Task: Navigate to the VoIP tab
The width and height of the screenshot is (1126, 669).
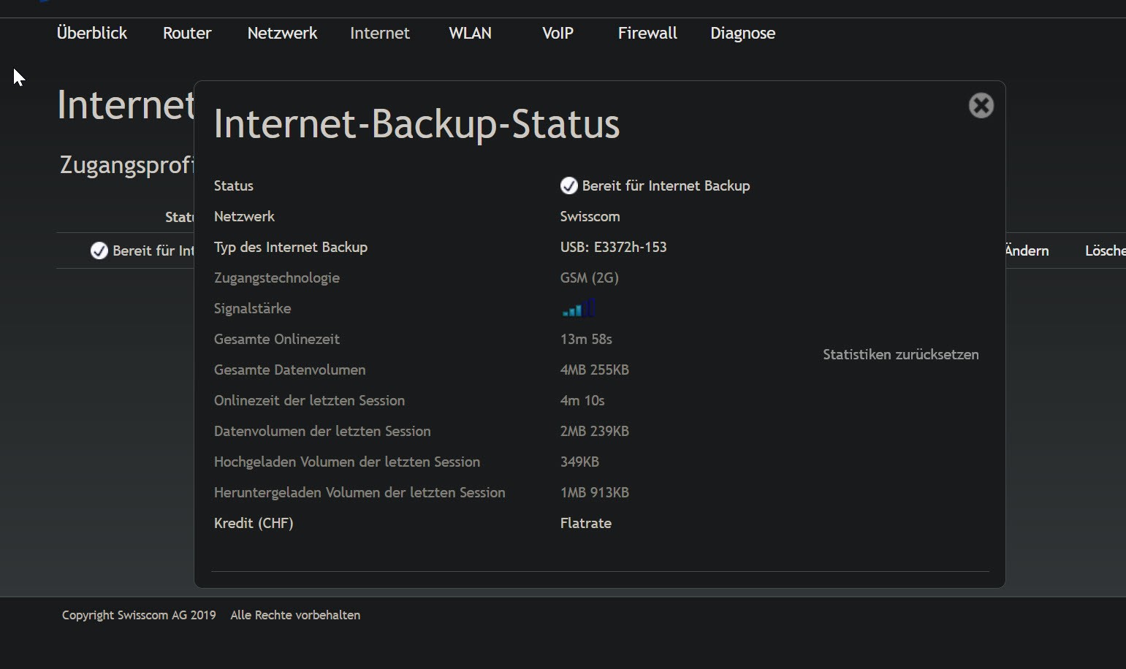Action: 558,34
